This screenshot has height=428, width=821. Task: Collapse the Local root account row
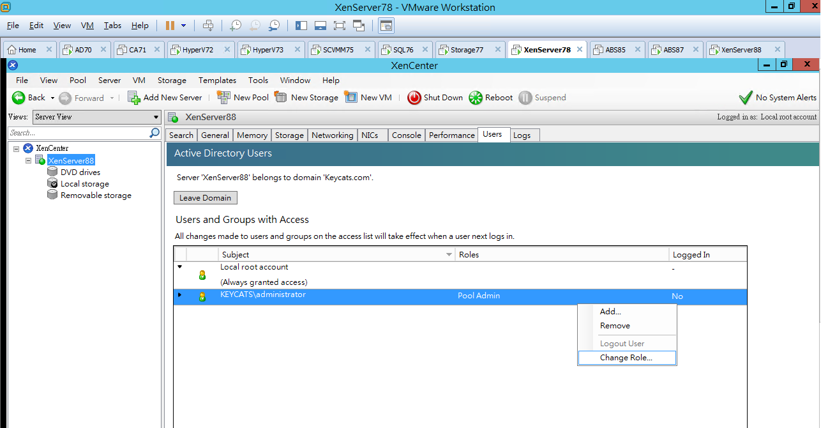pos(180,267)
